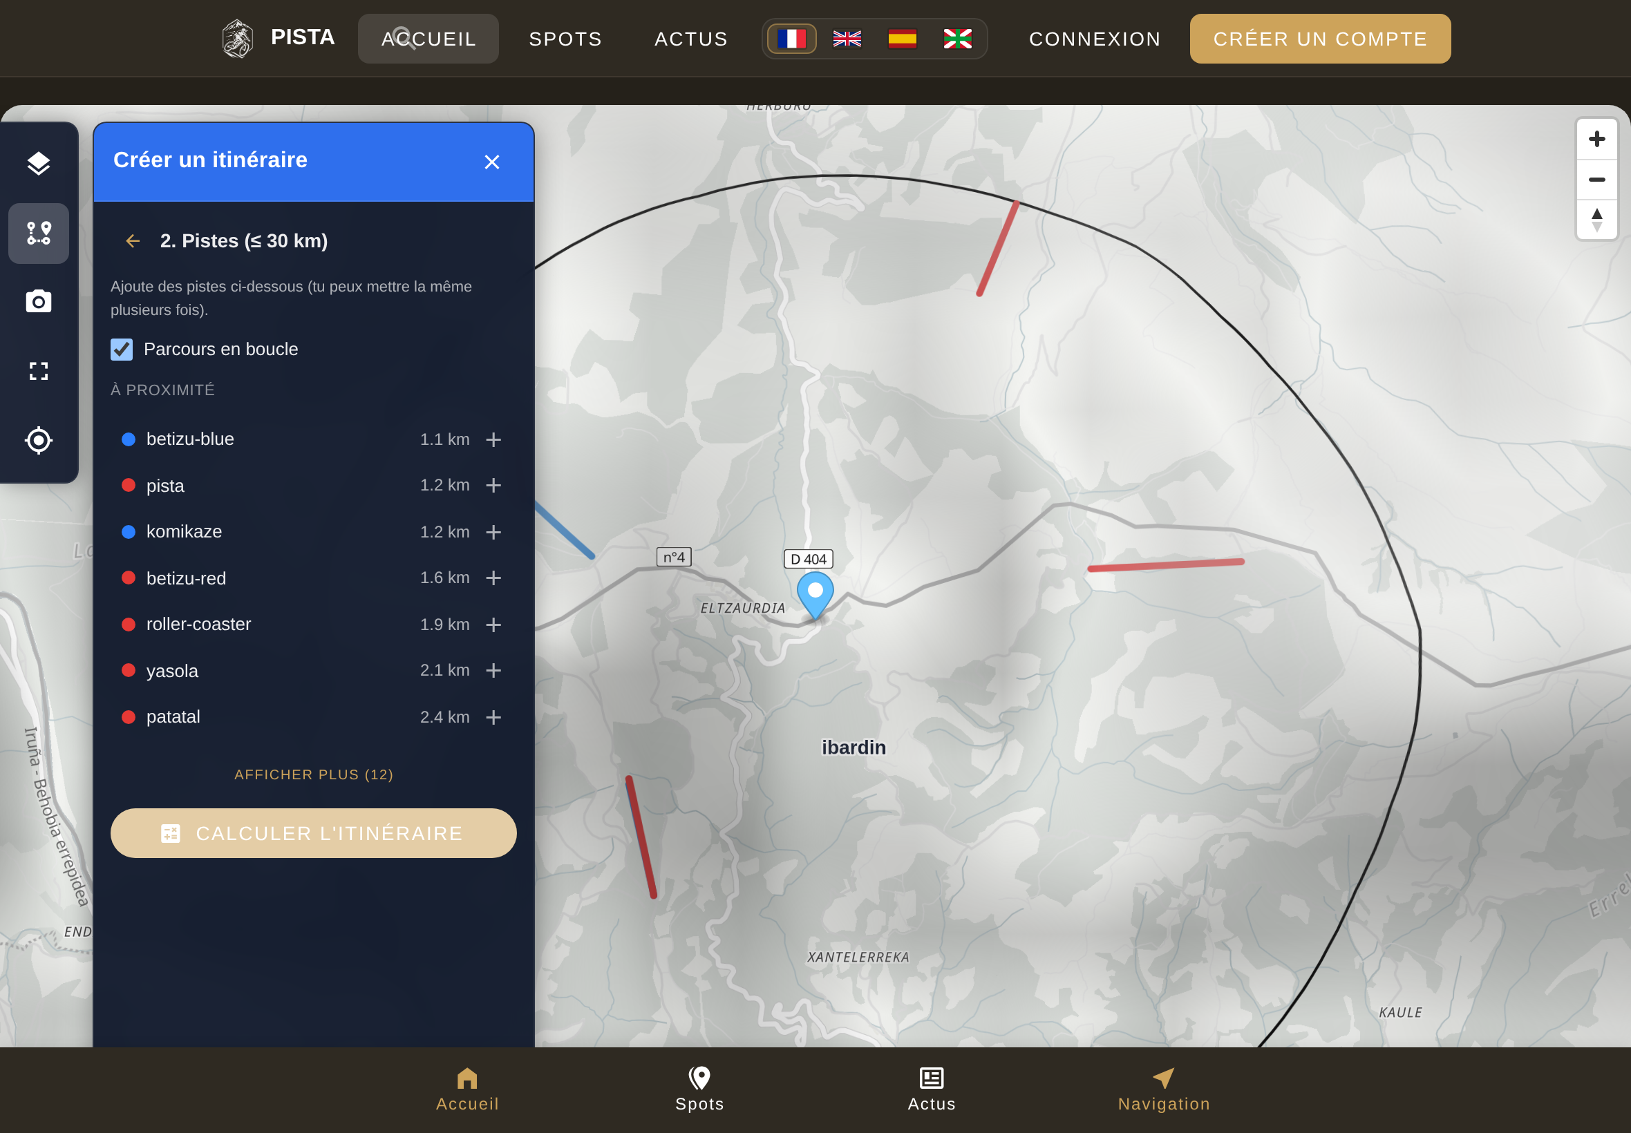Click the PISTA brand name

303,37
